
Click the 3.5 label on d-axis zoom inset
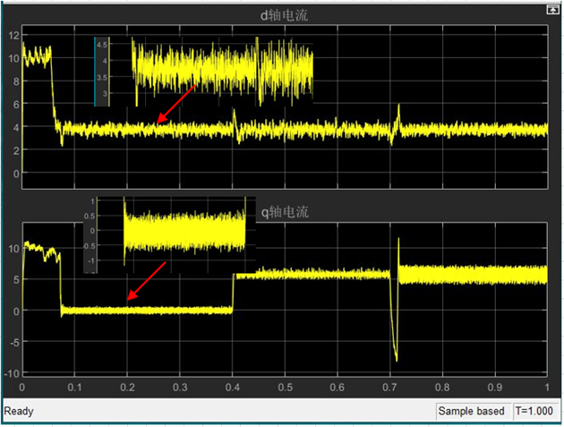tap(102, 77)
